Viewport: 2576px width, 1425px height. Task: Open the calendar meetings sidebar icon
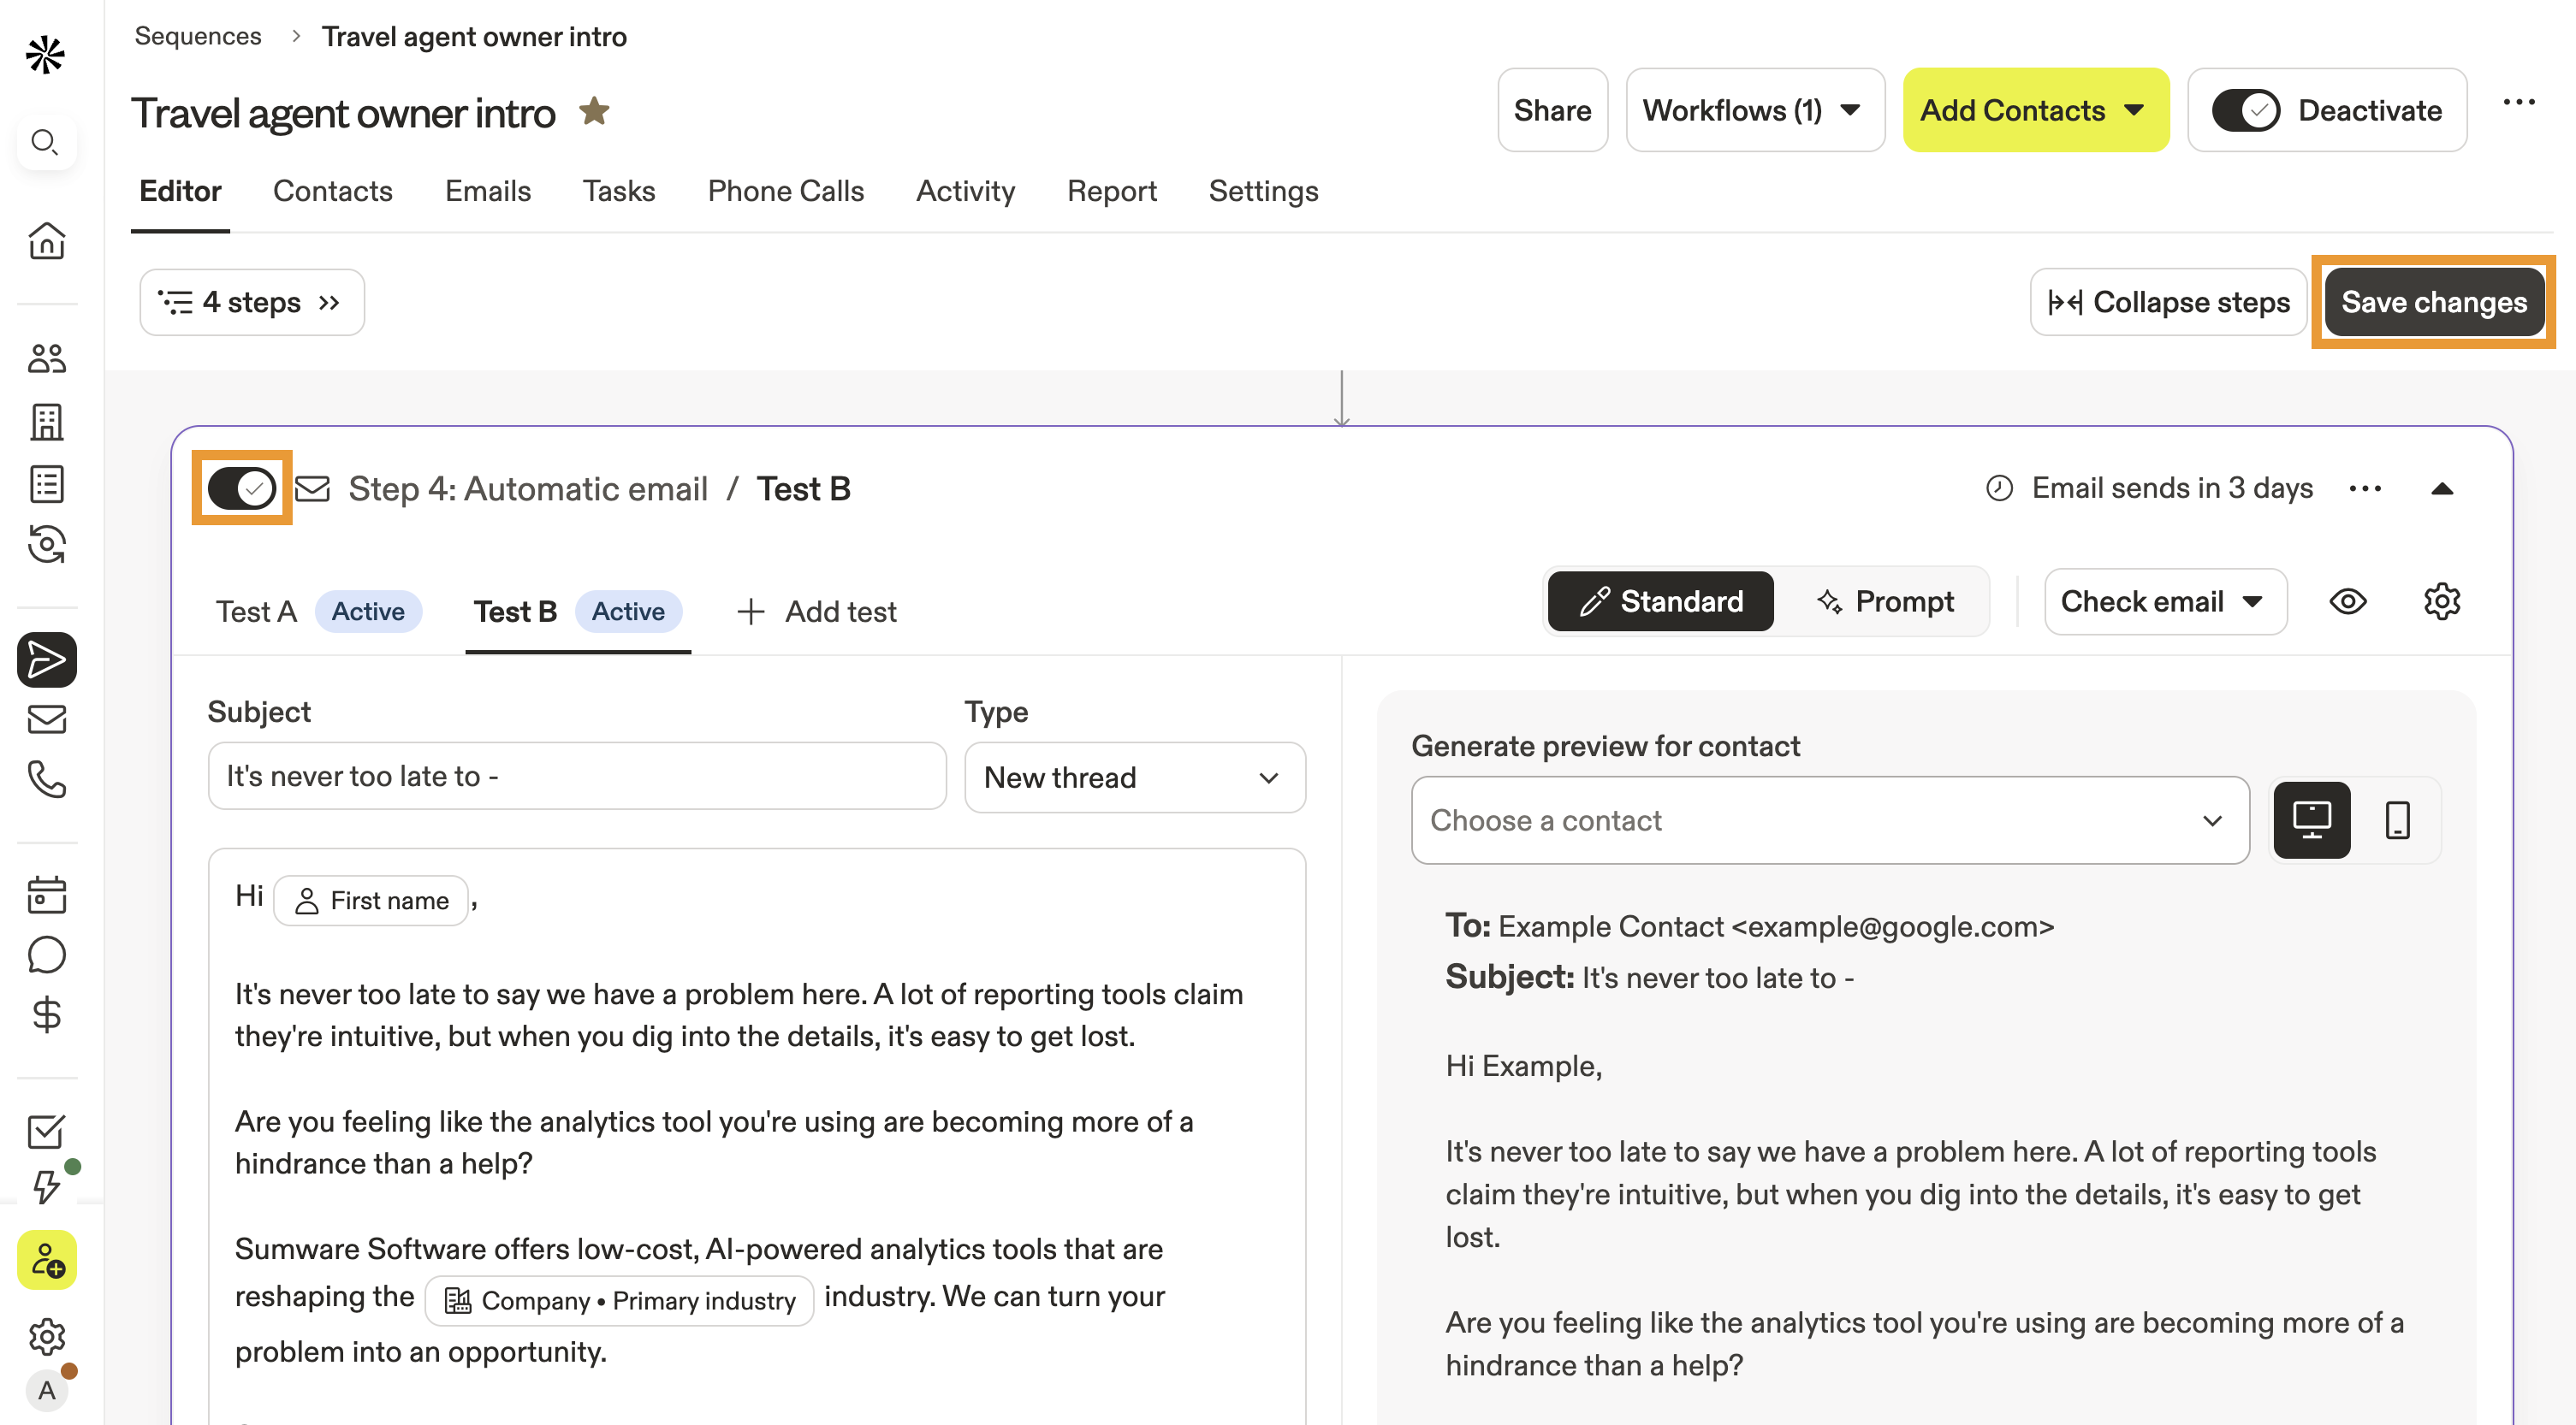[46, 895]
